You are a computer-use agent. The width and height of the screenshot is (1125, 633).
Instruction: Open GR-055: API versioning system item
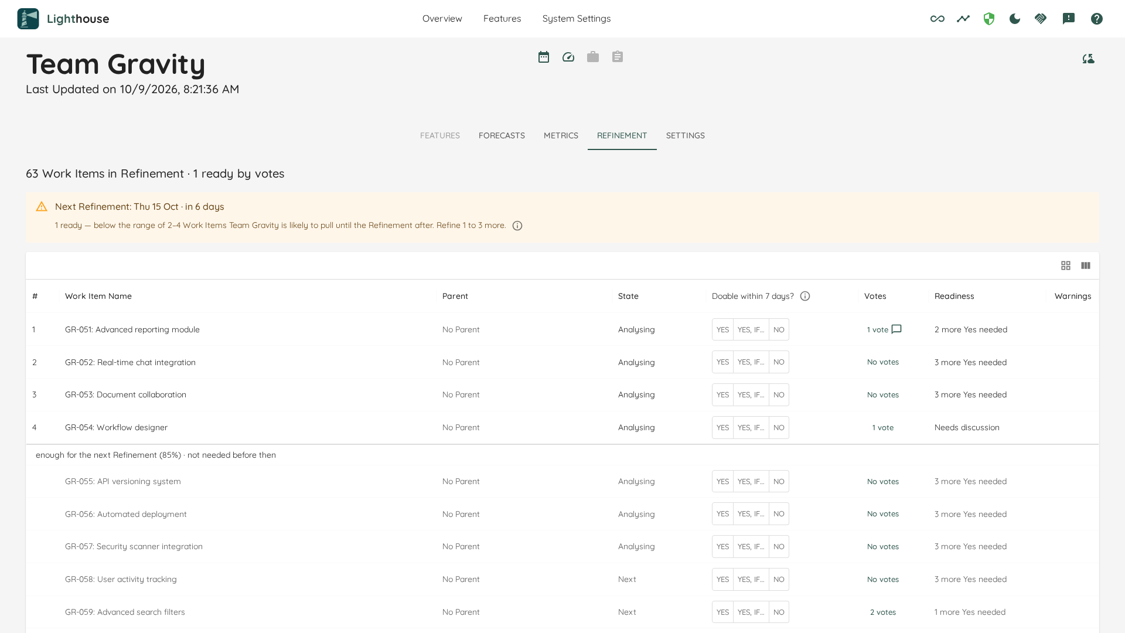[123, 481]
